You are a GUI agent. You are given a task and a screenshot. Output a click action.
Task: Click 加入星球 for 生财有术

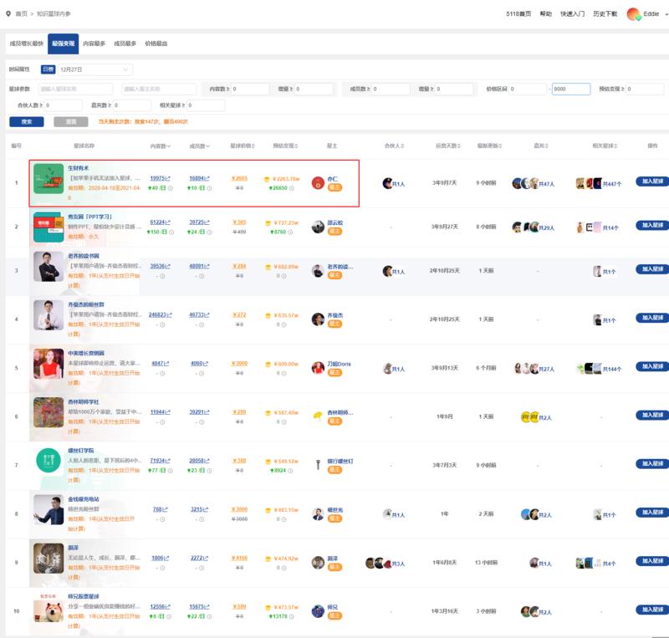653,181
